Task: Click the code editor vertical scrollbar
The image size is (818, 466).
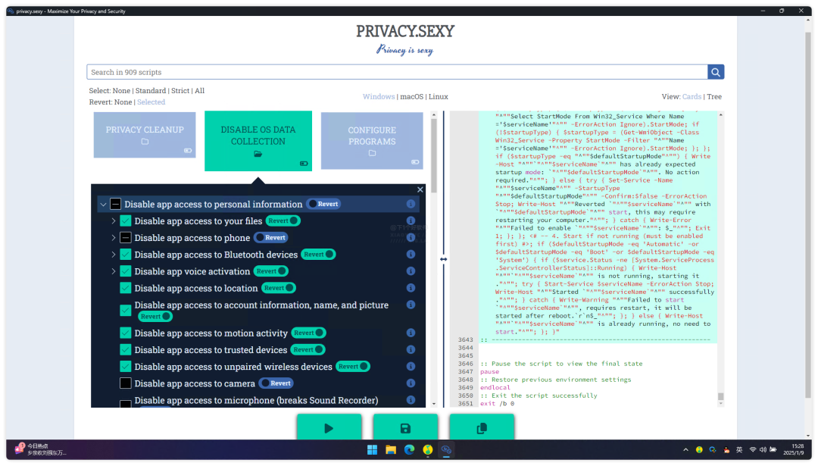Action: [x=721, y=396]
